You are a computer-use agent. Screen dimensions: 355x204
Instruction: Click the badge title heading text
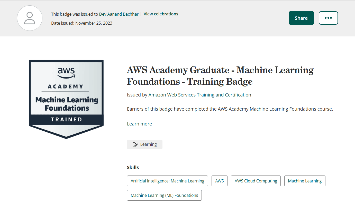coord(220,76)
